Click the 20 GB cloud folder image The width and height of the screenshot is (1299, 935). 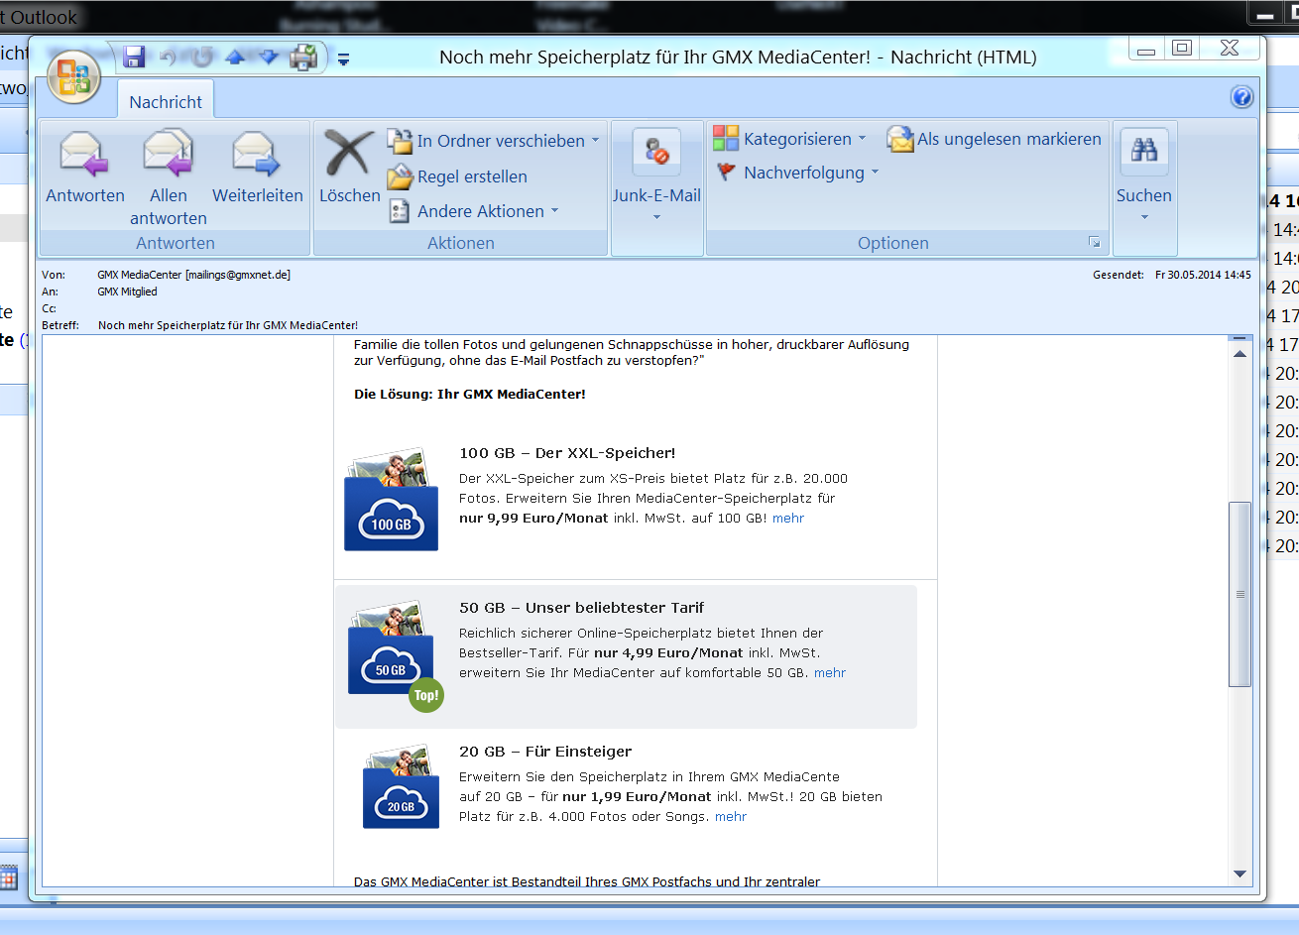[401, 786]
